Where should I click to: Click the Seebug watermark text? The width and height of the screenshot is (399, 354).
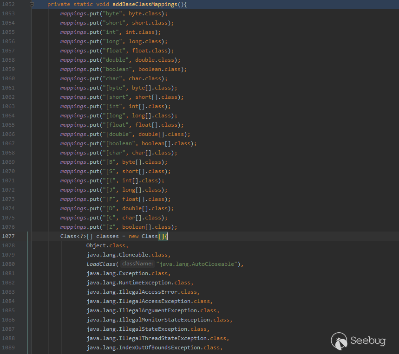click(367, 341)
